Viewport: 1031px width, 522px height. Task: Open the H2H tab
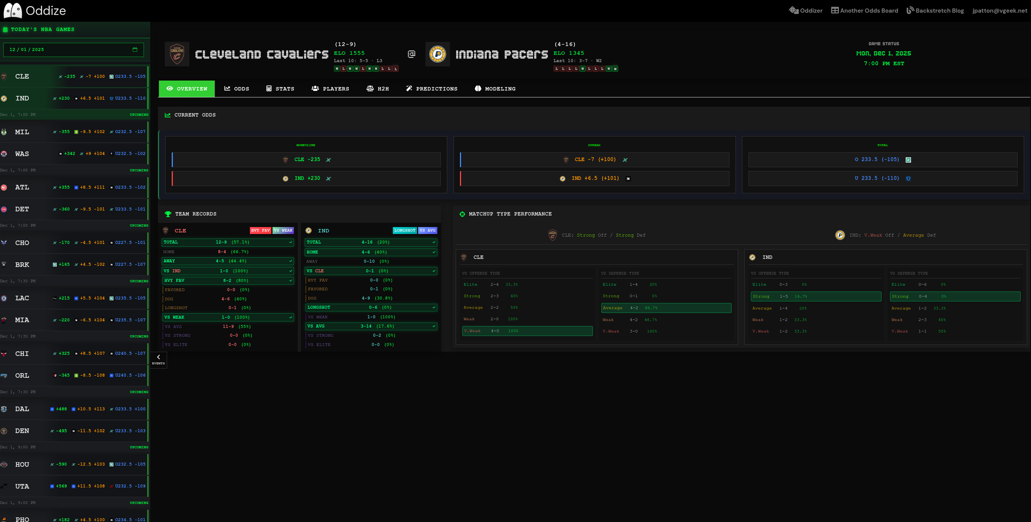click(378, 89)
